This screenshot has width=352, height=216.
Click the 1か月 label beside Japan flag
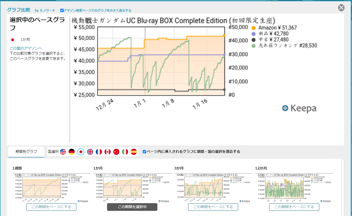click(x=25, y=40)
